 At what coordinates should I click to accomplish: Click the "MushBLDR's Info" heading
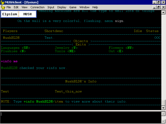(81, 81)
